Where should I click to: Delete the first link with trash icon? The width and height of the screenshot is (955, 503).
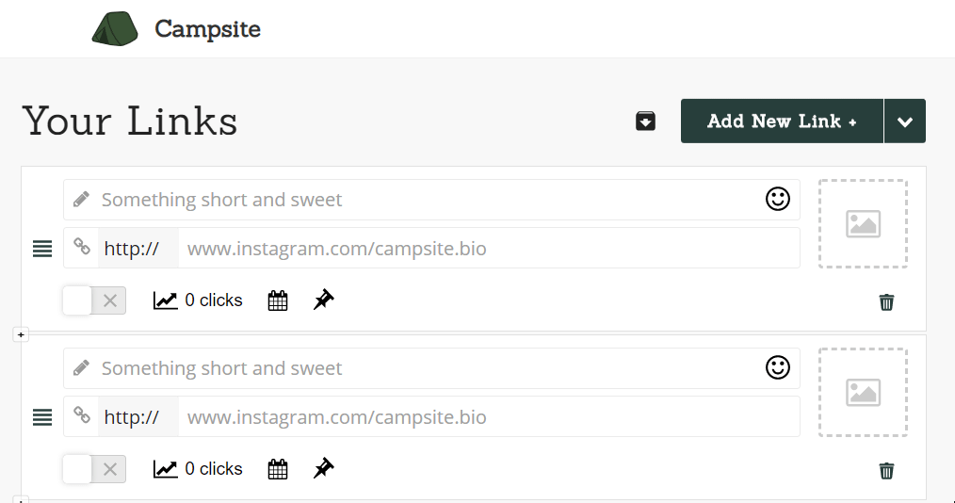click(x=887, y=302)
